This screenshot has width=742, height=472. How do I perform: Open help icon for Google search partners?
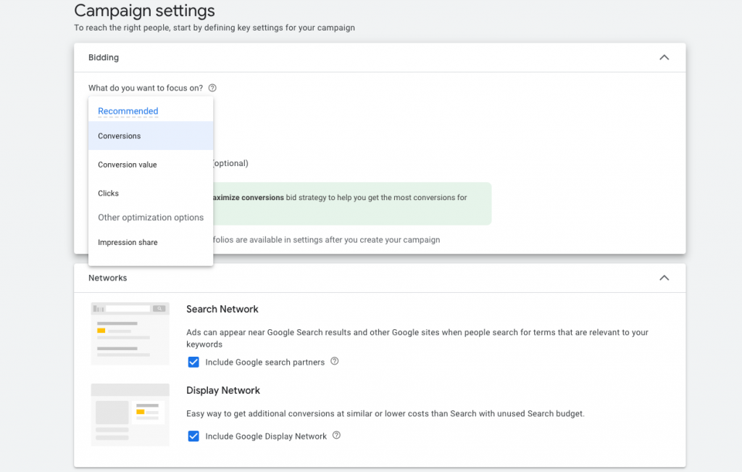click(x=335, y=361)
